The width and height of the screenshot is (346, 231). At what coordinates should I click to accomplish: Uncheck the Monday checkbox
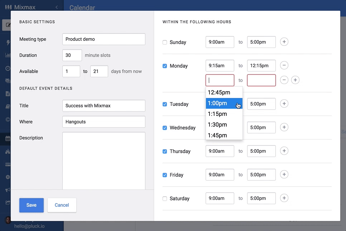pos(165,66)
